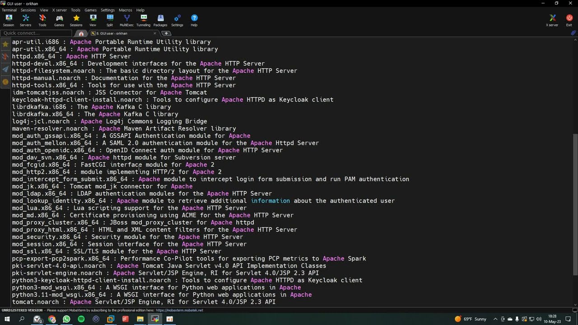Click the 'idm-tomcatjss.noarch' package name
The height and width of the screenshot is (325, 578).
click(x=48, y=93)
